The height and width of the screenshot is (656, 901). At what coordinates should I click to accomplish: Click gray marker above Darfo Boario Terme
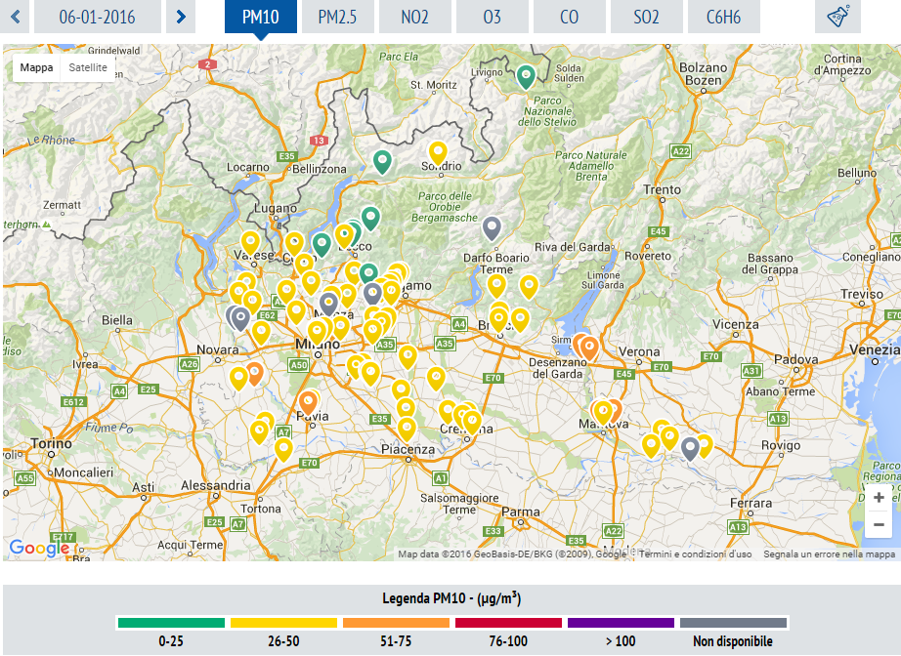pyautogui.click(x=492, y=227)
